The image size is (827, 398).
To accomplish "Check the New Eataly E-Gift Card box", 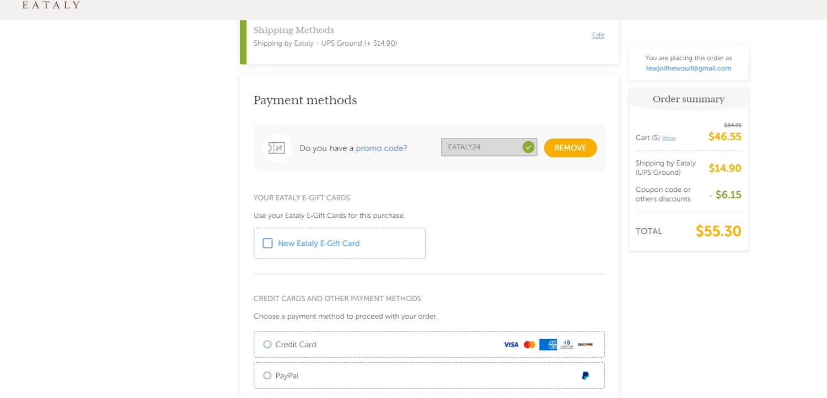I will point(268,243).
